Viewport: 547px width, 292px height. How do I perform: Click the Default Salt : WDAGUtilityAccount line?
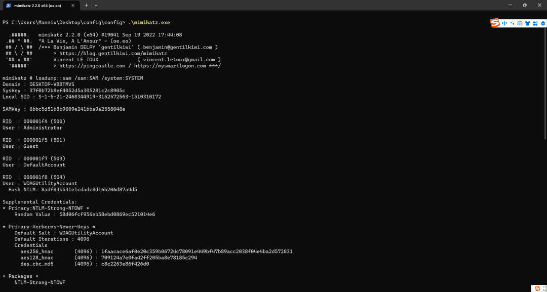pos(64,233)
